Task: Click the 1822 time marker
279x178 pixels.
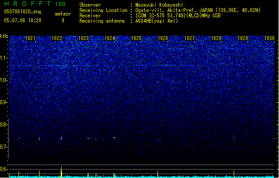Action: [x=57, y=38]
